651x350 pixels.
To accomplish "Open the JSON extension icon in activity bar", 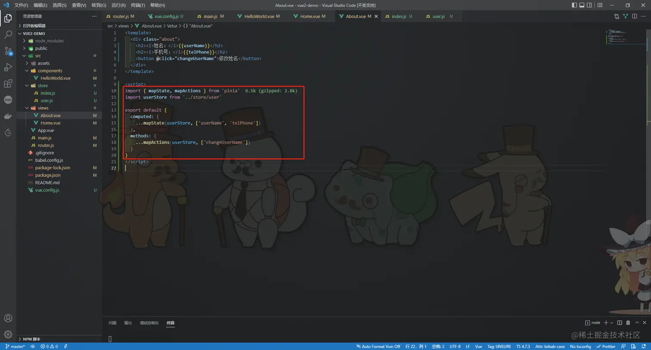I will (x=8, y=100).
